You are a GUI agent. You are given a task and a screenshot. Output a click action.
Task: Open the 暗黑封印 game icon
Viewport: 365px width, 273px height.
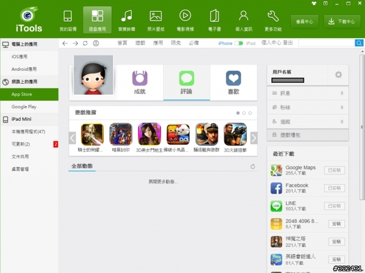point(120,135)
